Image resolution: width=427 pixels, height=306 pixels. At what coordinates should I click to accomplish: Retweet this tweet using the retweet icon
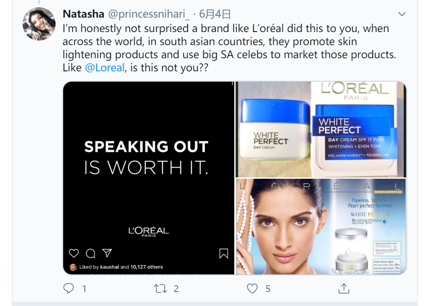coord(161,288)
